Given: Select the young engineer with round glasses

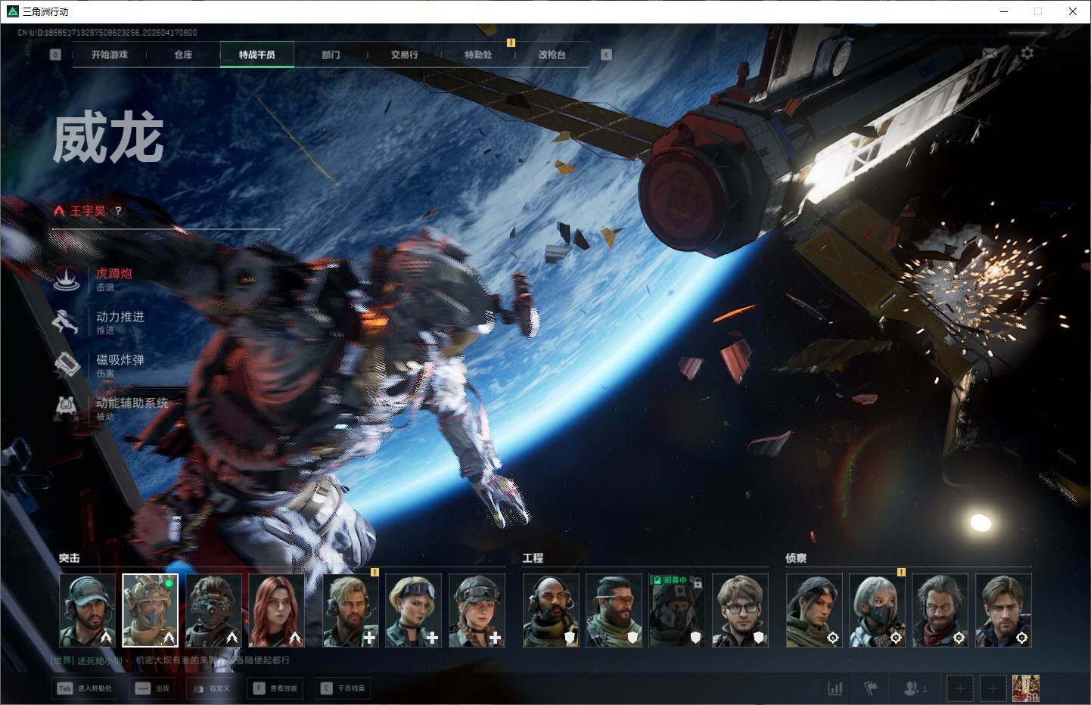Looking at the screenshot, I should point(740,610).
